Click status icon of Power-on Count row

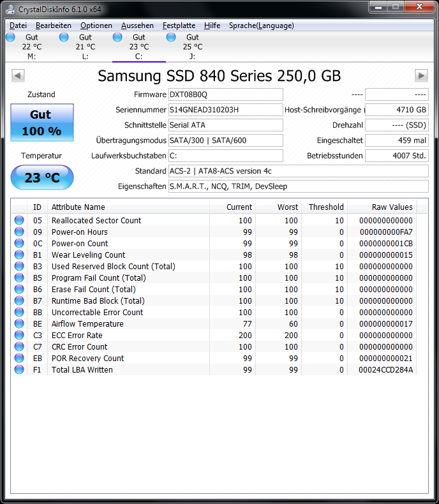[x=19, y=243]
